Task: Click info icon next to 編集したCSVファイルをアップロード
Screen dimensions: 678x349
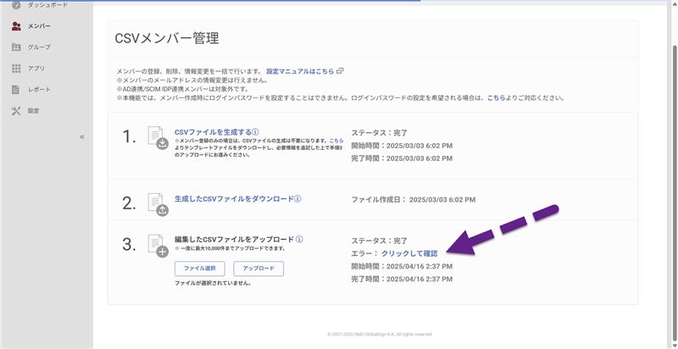Action: click(x=300, y=239)
